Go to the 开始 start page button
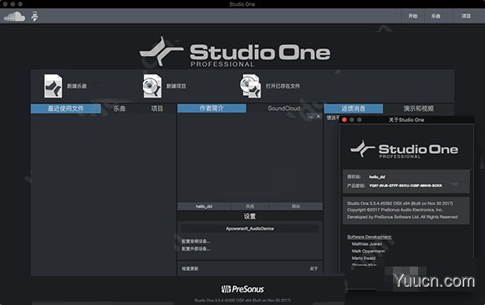 click(x=413, y=16)
